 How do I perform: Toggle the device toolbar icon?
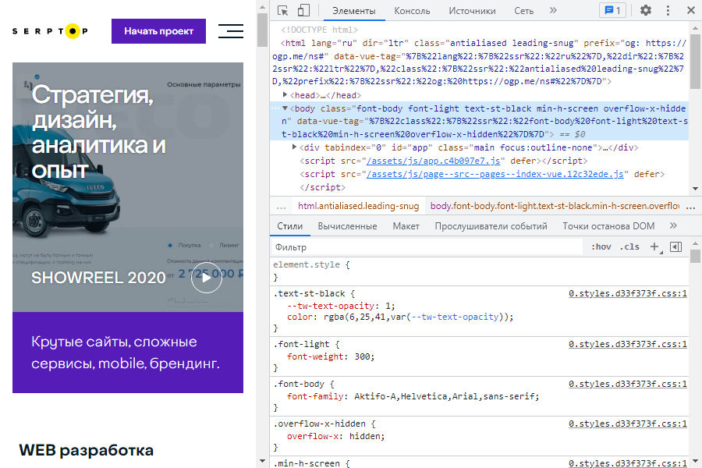click(303, 11)
